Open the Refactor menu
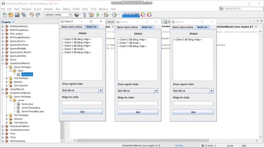 tap(49, 9)
